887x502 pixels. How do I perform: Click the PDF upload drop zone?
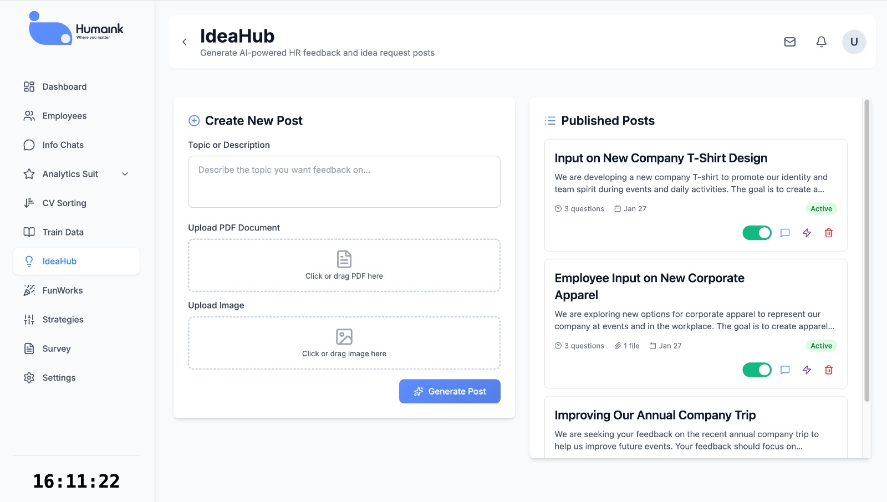pyautogui.click(x=344, y=265)
